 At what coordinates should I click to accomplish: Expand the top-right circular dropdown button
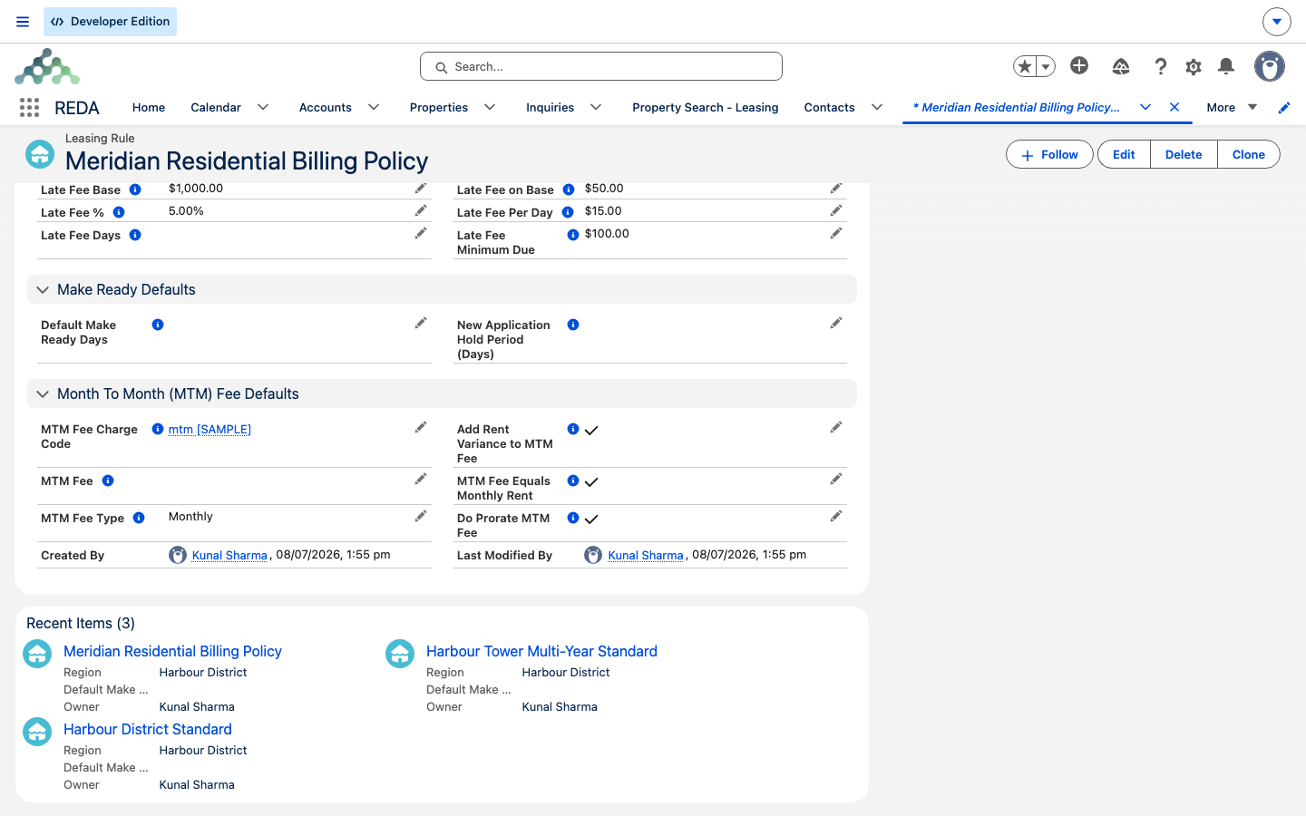tap(1276, 21)
